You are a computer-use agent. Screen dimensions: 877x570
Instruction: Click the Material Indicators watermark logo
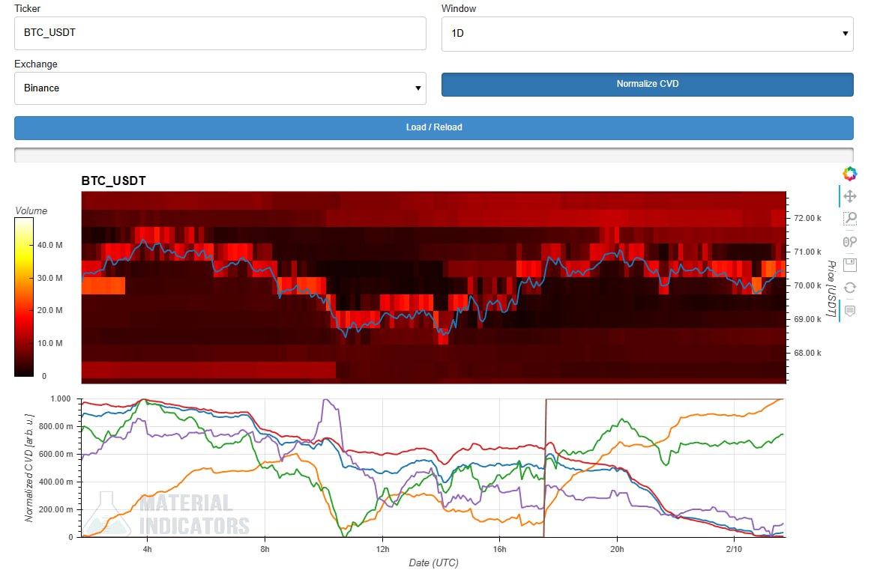pyautogui.click(x=166, y=514)
